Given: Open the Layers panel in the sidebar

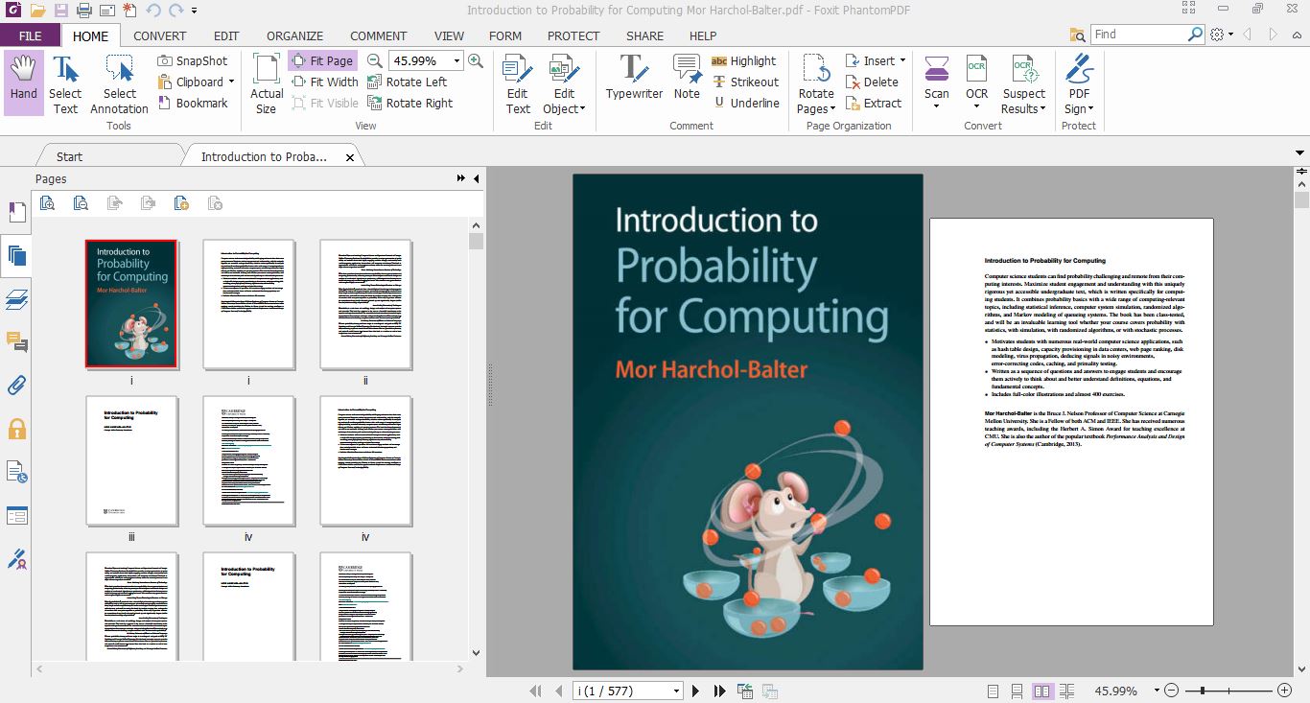Looking at the screenshot, I should (16, 299).
